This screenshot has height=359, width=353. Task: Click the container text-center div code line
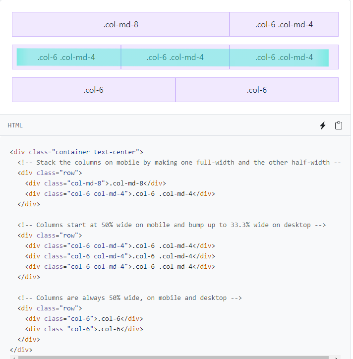click(76, 152)
